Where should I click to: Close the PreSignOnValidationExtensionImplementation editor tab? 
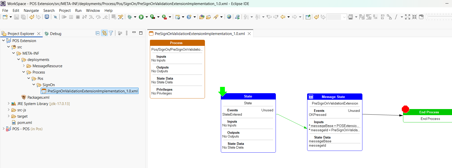coord(249,34)
